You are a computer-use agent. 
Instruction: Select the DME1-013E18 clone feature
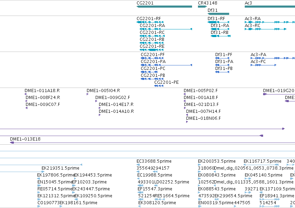tap(153, 143)
